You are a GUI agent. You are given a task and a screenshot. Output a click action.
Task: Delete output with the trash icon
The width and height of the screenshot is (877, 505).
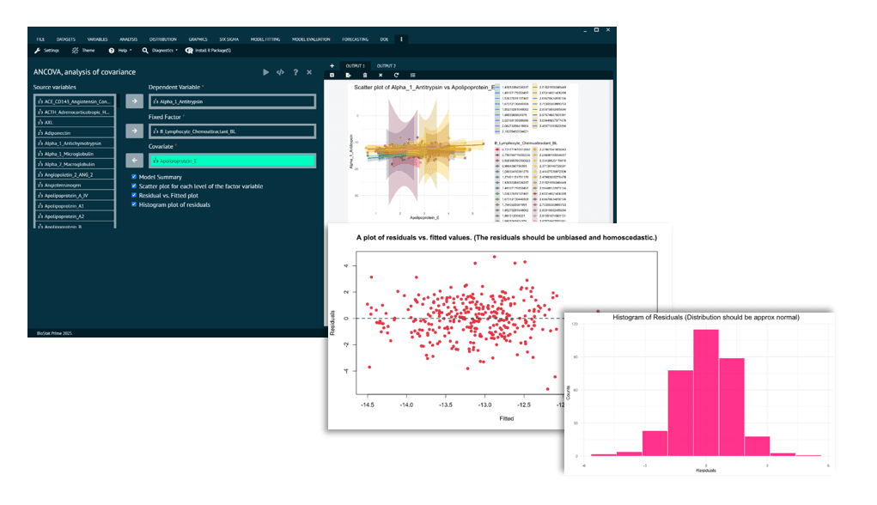click(364, 75)
